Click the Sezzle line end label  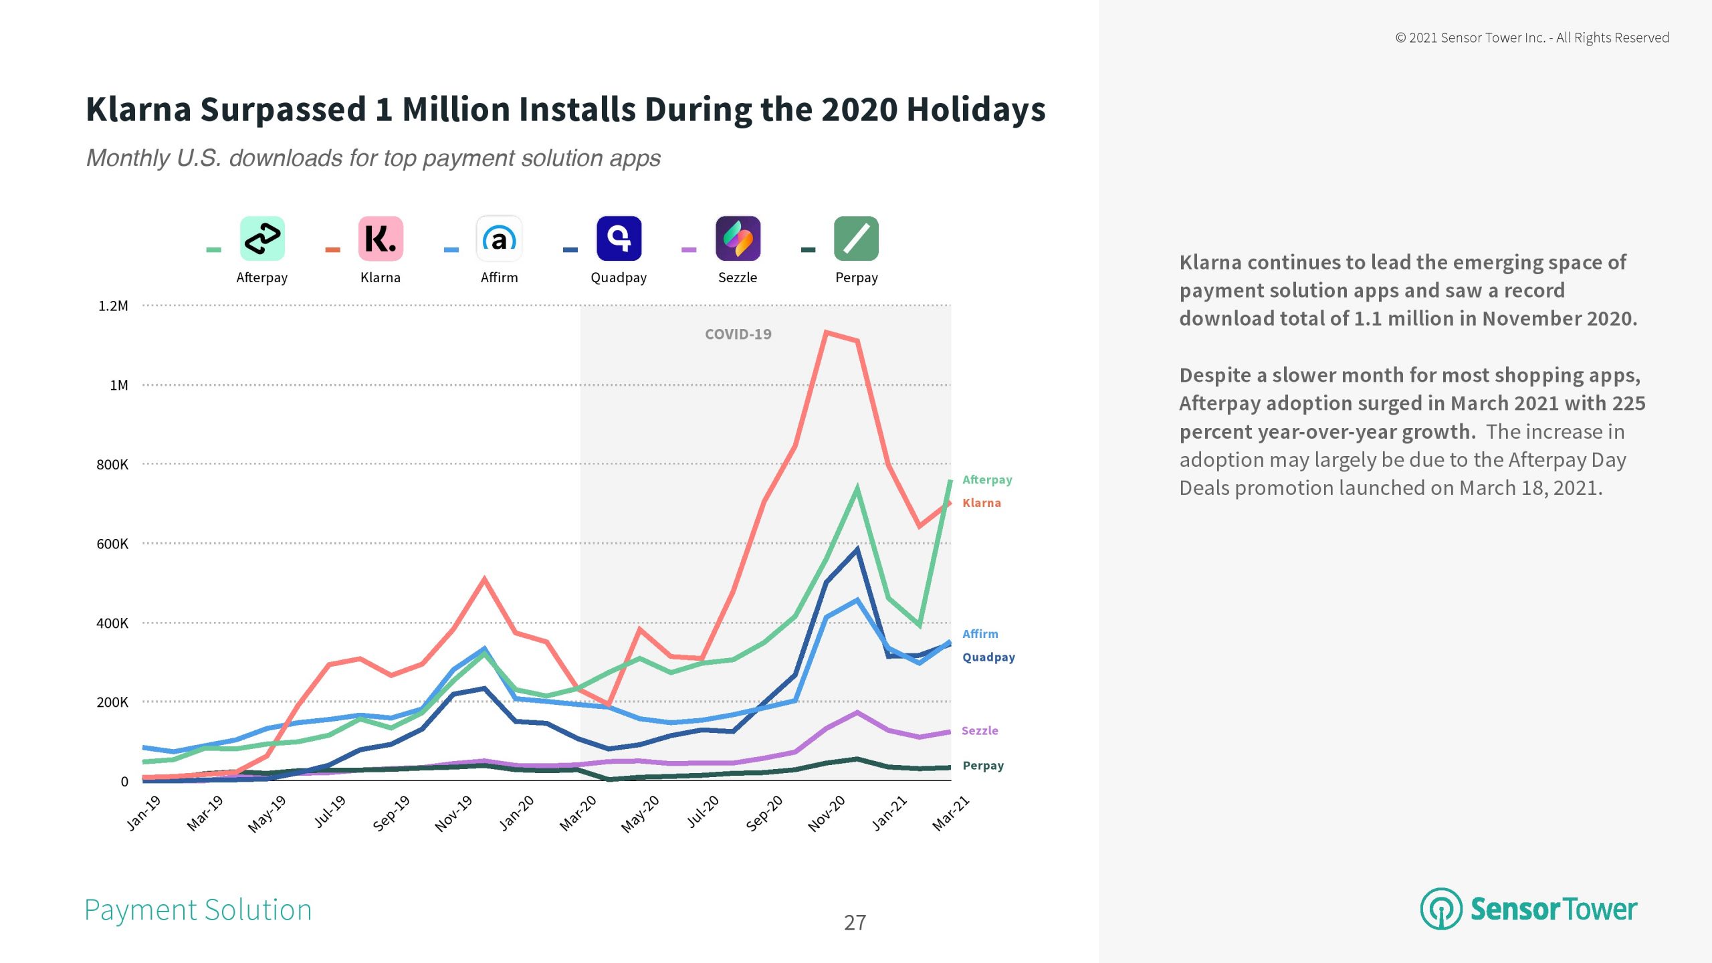[980, 731]
